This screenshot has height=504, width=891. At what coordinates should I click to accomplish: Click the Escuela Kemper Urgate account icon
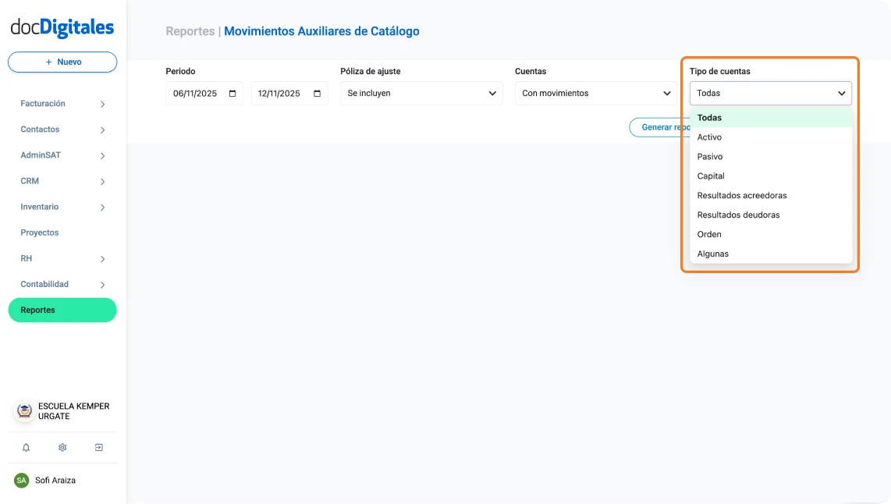[x=23, y=410]
